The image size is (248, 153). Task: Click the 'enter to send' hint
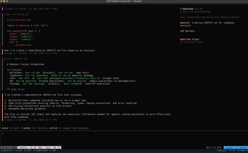[10, 128]
